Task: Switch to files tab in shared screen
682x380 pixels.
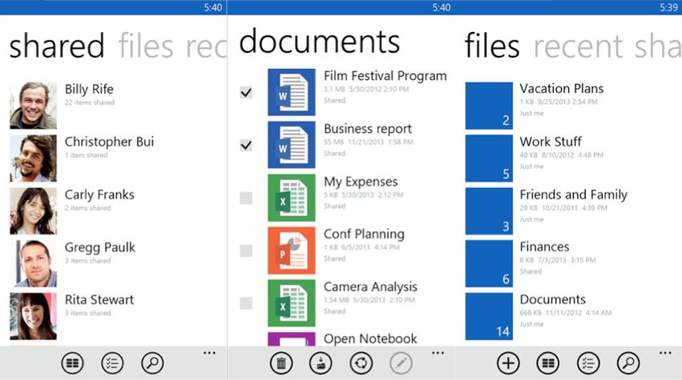Action: tap(146, 46)
